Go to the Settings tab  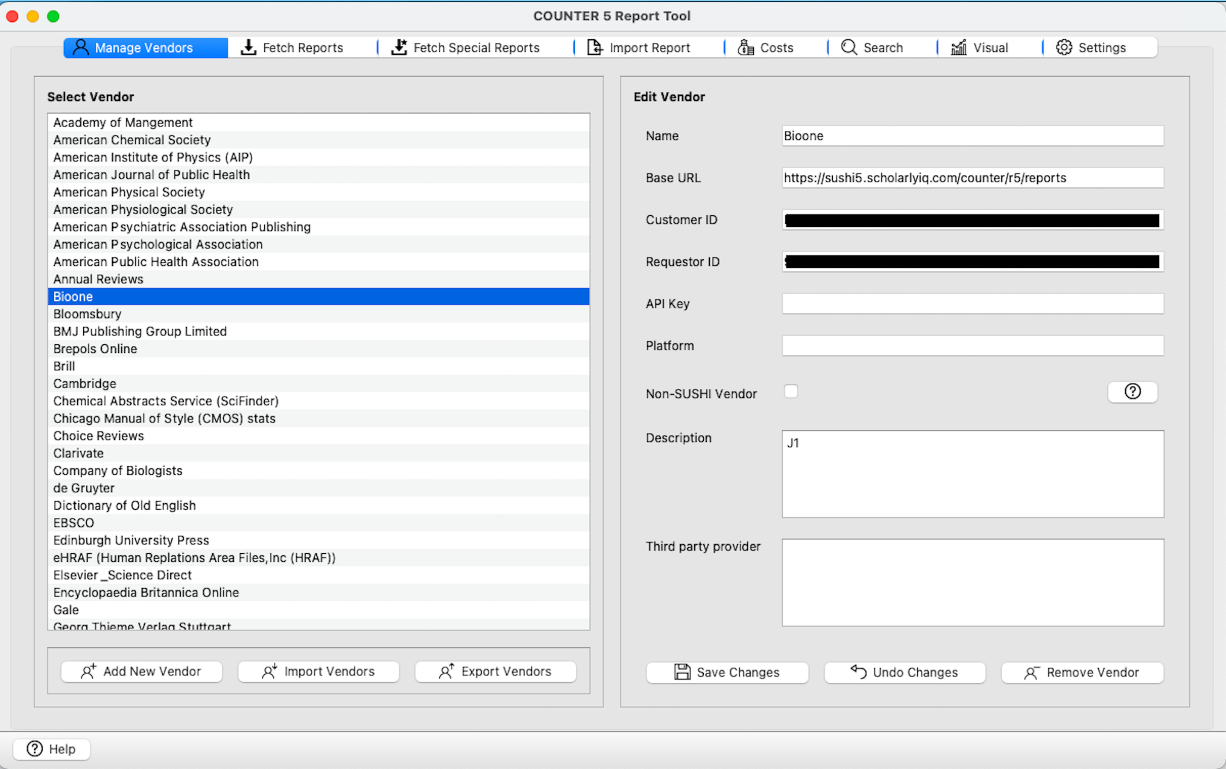point(1091,48)
